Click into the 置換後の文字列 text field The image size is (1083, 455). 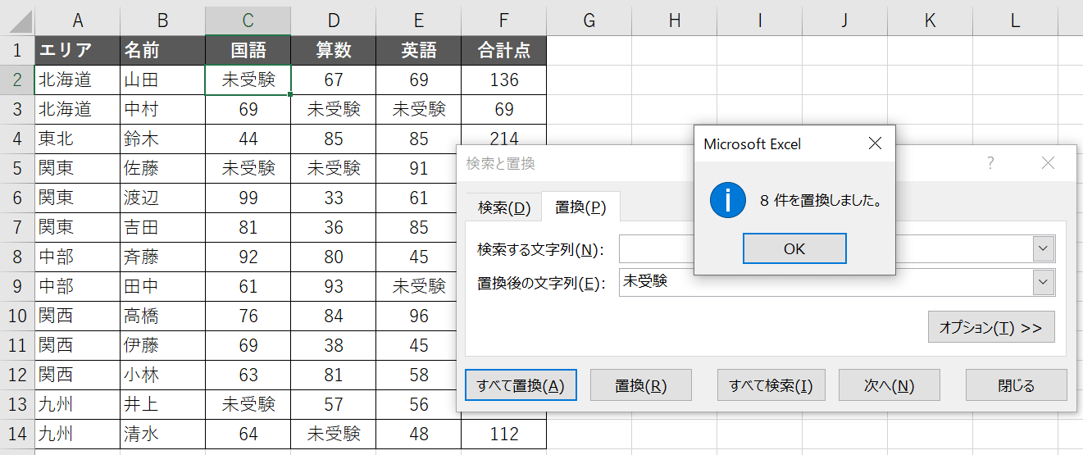[820, 282]
